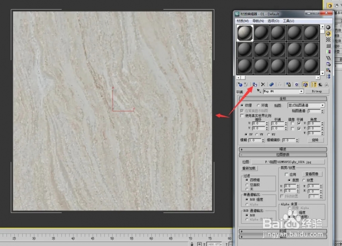Click Sample UV Tiling icon
The width and height of the screenshot is (342, 246).
(x=328, y=46)
